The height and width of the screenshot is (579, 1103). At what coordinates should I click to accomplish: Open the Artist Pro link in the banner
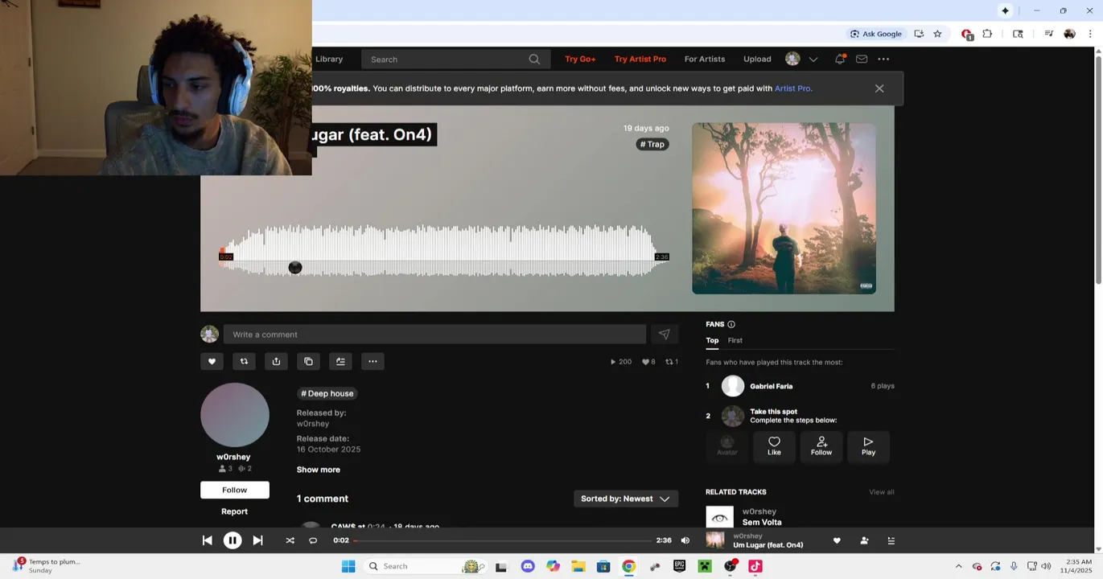pyautogui.click(x=792, y=88)
